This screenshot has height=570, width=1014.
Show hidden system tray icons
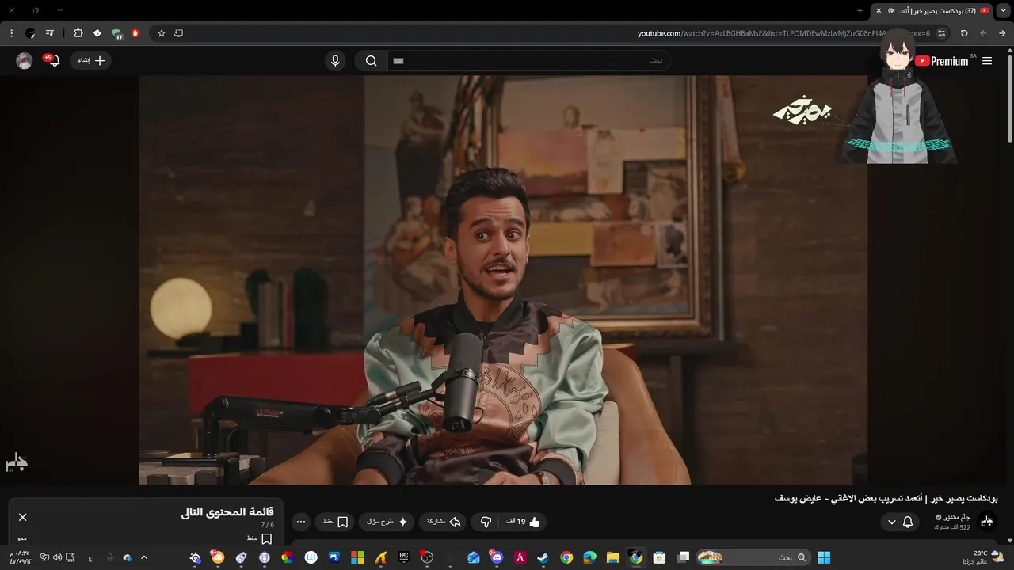(x=144, y=557)
